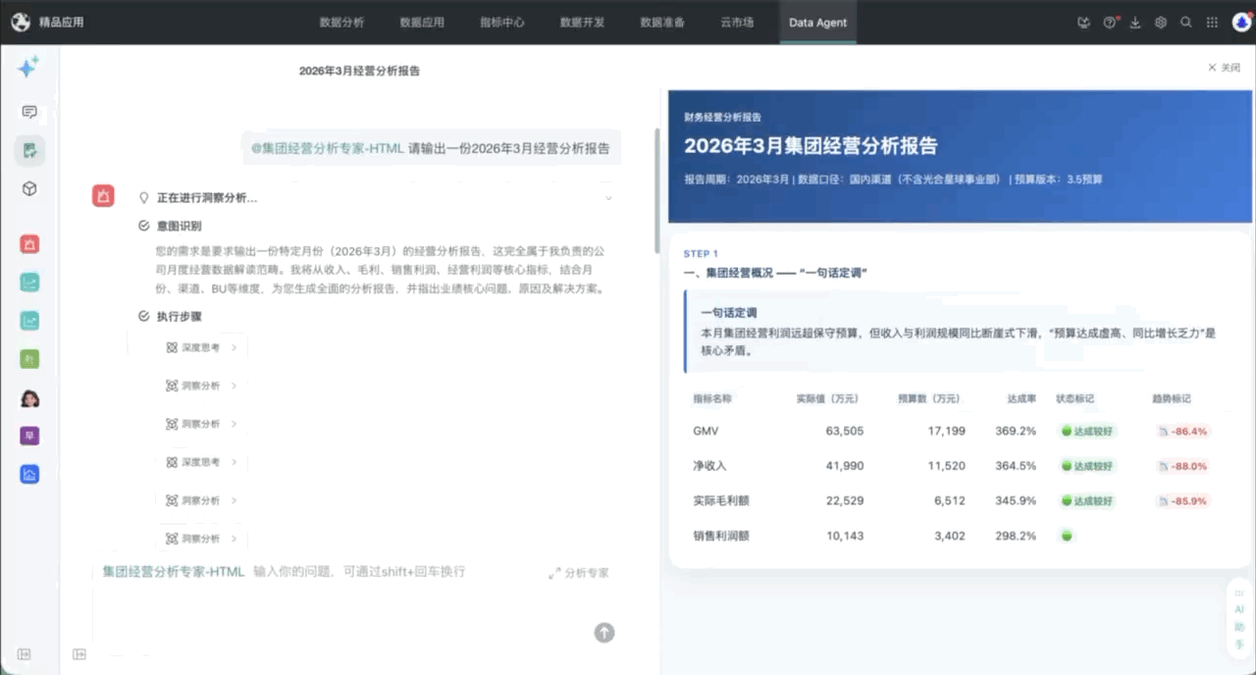This screenshot has height=675, width=1256.
Task: Click the 2026年3月集团经营分析报告 report title
Action: [x=811, y=146]
